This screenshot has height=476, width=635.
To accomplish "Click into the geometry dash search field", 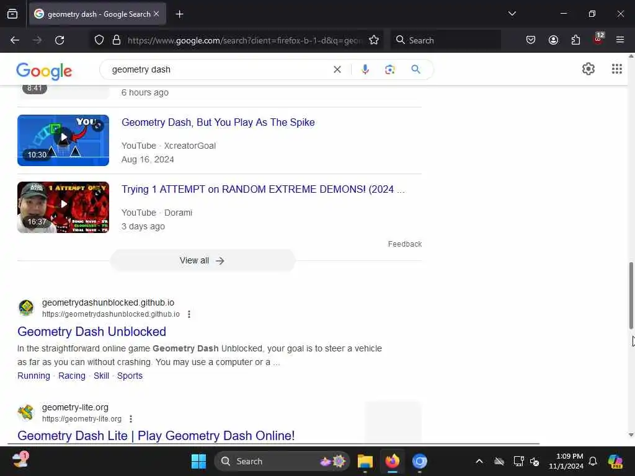I will 219,69.
